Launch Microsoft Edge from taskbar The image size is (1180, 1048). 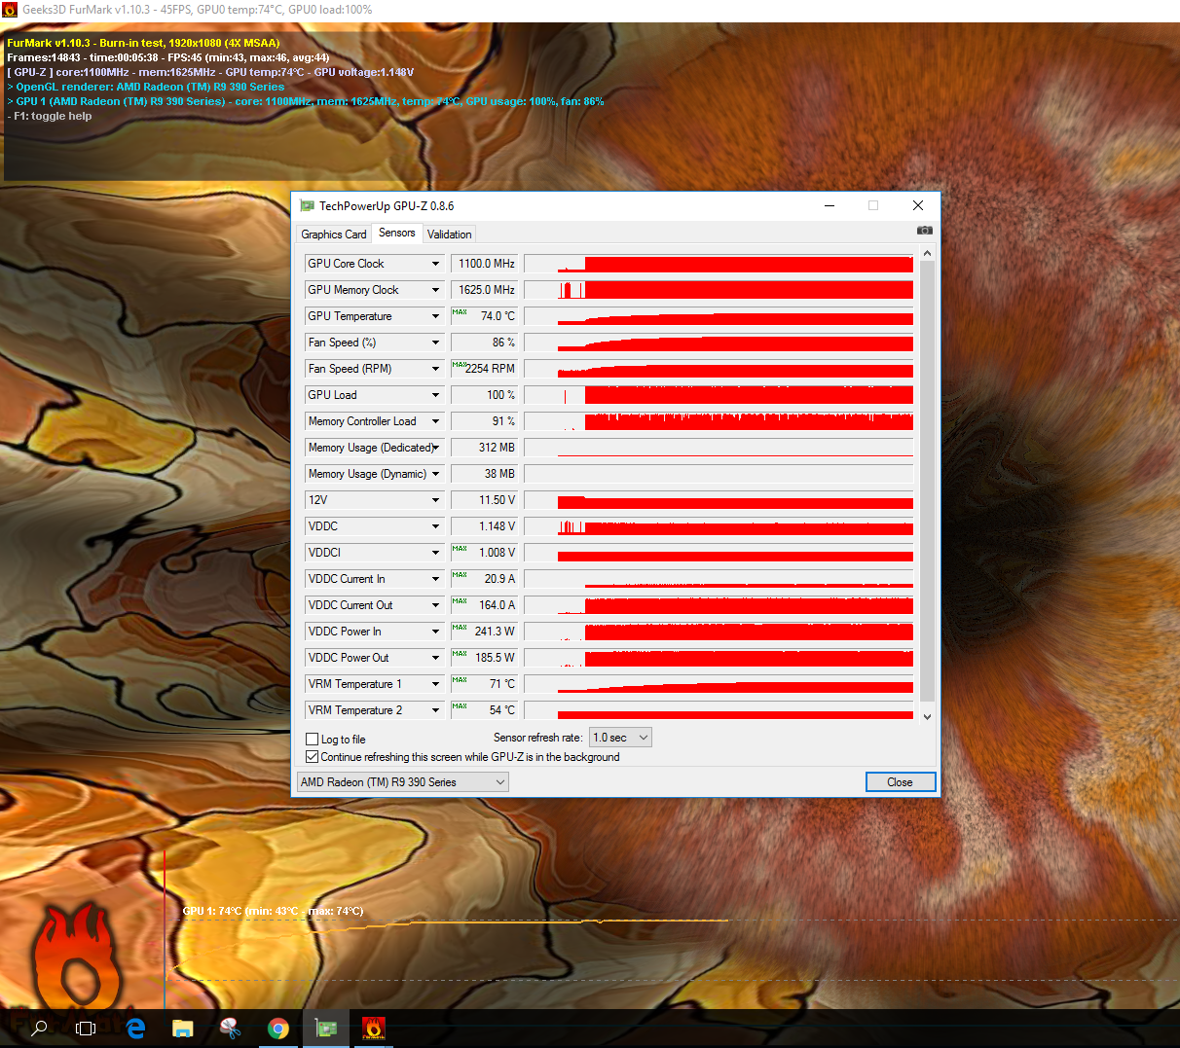[134, 1028]
